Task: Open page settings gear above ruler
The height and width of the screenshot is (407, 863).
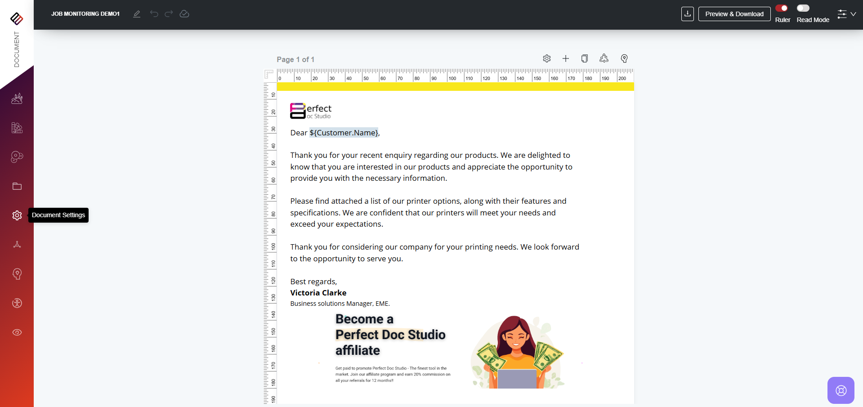Action: [547, 58]
